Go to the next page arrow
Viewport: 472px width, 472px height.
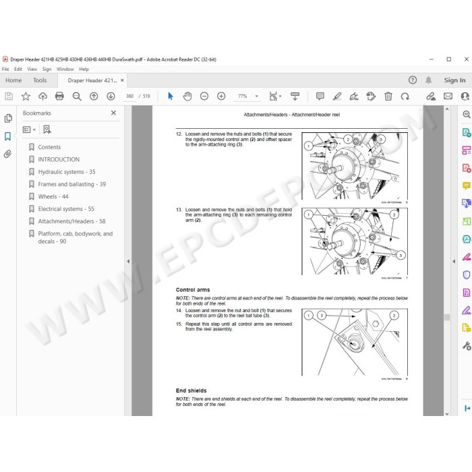pyautogui.click(x=111, y=96)
